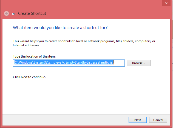Click the "Type the location of the item" label
Image resolution: width=173 pixels, height=128 pixels.
coord(34,56)
